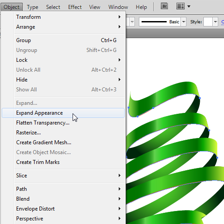Open the Window menu
224x224 pixels.
[x=118, y=7]
